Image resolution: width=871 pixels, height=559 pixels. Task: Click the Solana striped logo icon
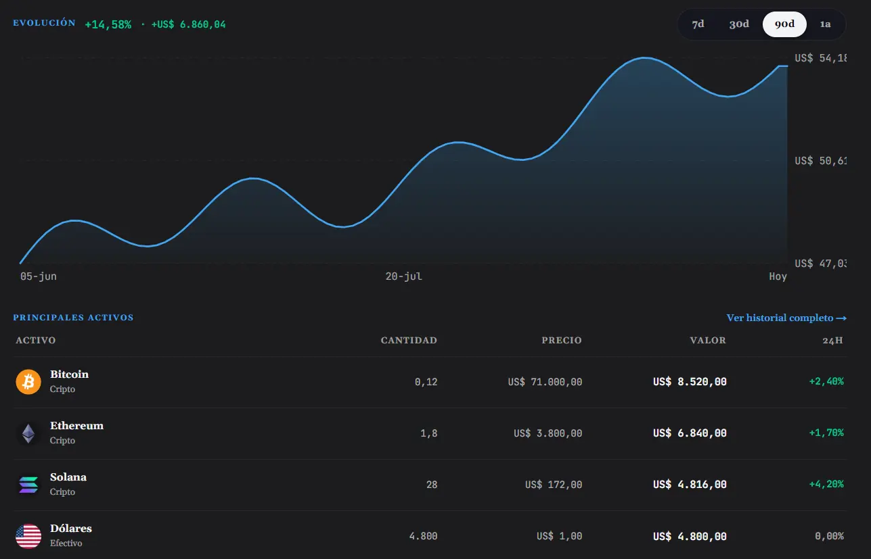28,485
